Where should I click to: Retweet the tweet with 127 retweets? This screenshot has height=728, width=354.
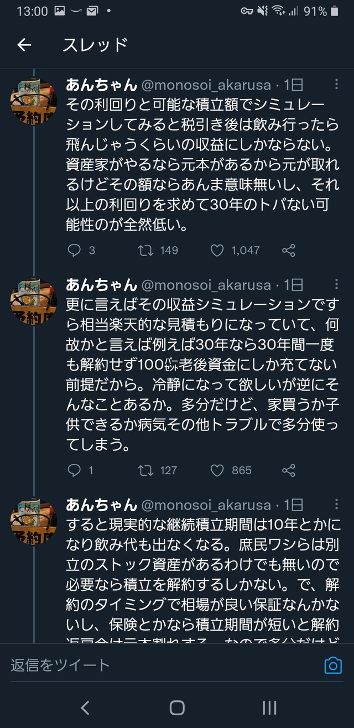pyautogui.click(x=145, y=471)
